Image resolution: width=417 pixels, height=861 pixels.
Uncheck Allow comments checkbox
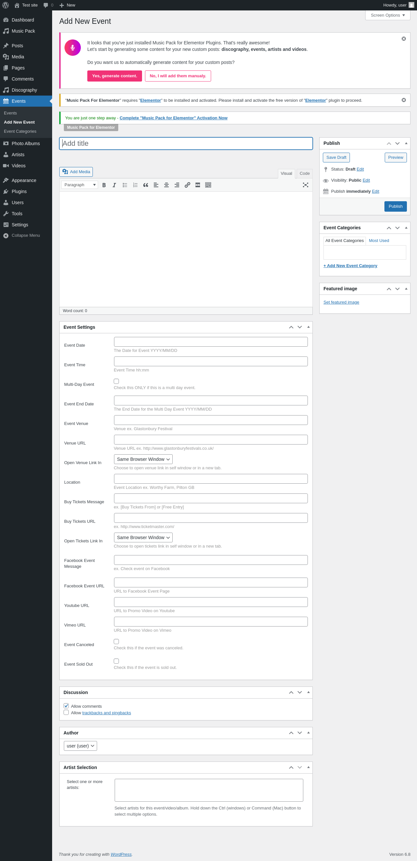[66, 706]
